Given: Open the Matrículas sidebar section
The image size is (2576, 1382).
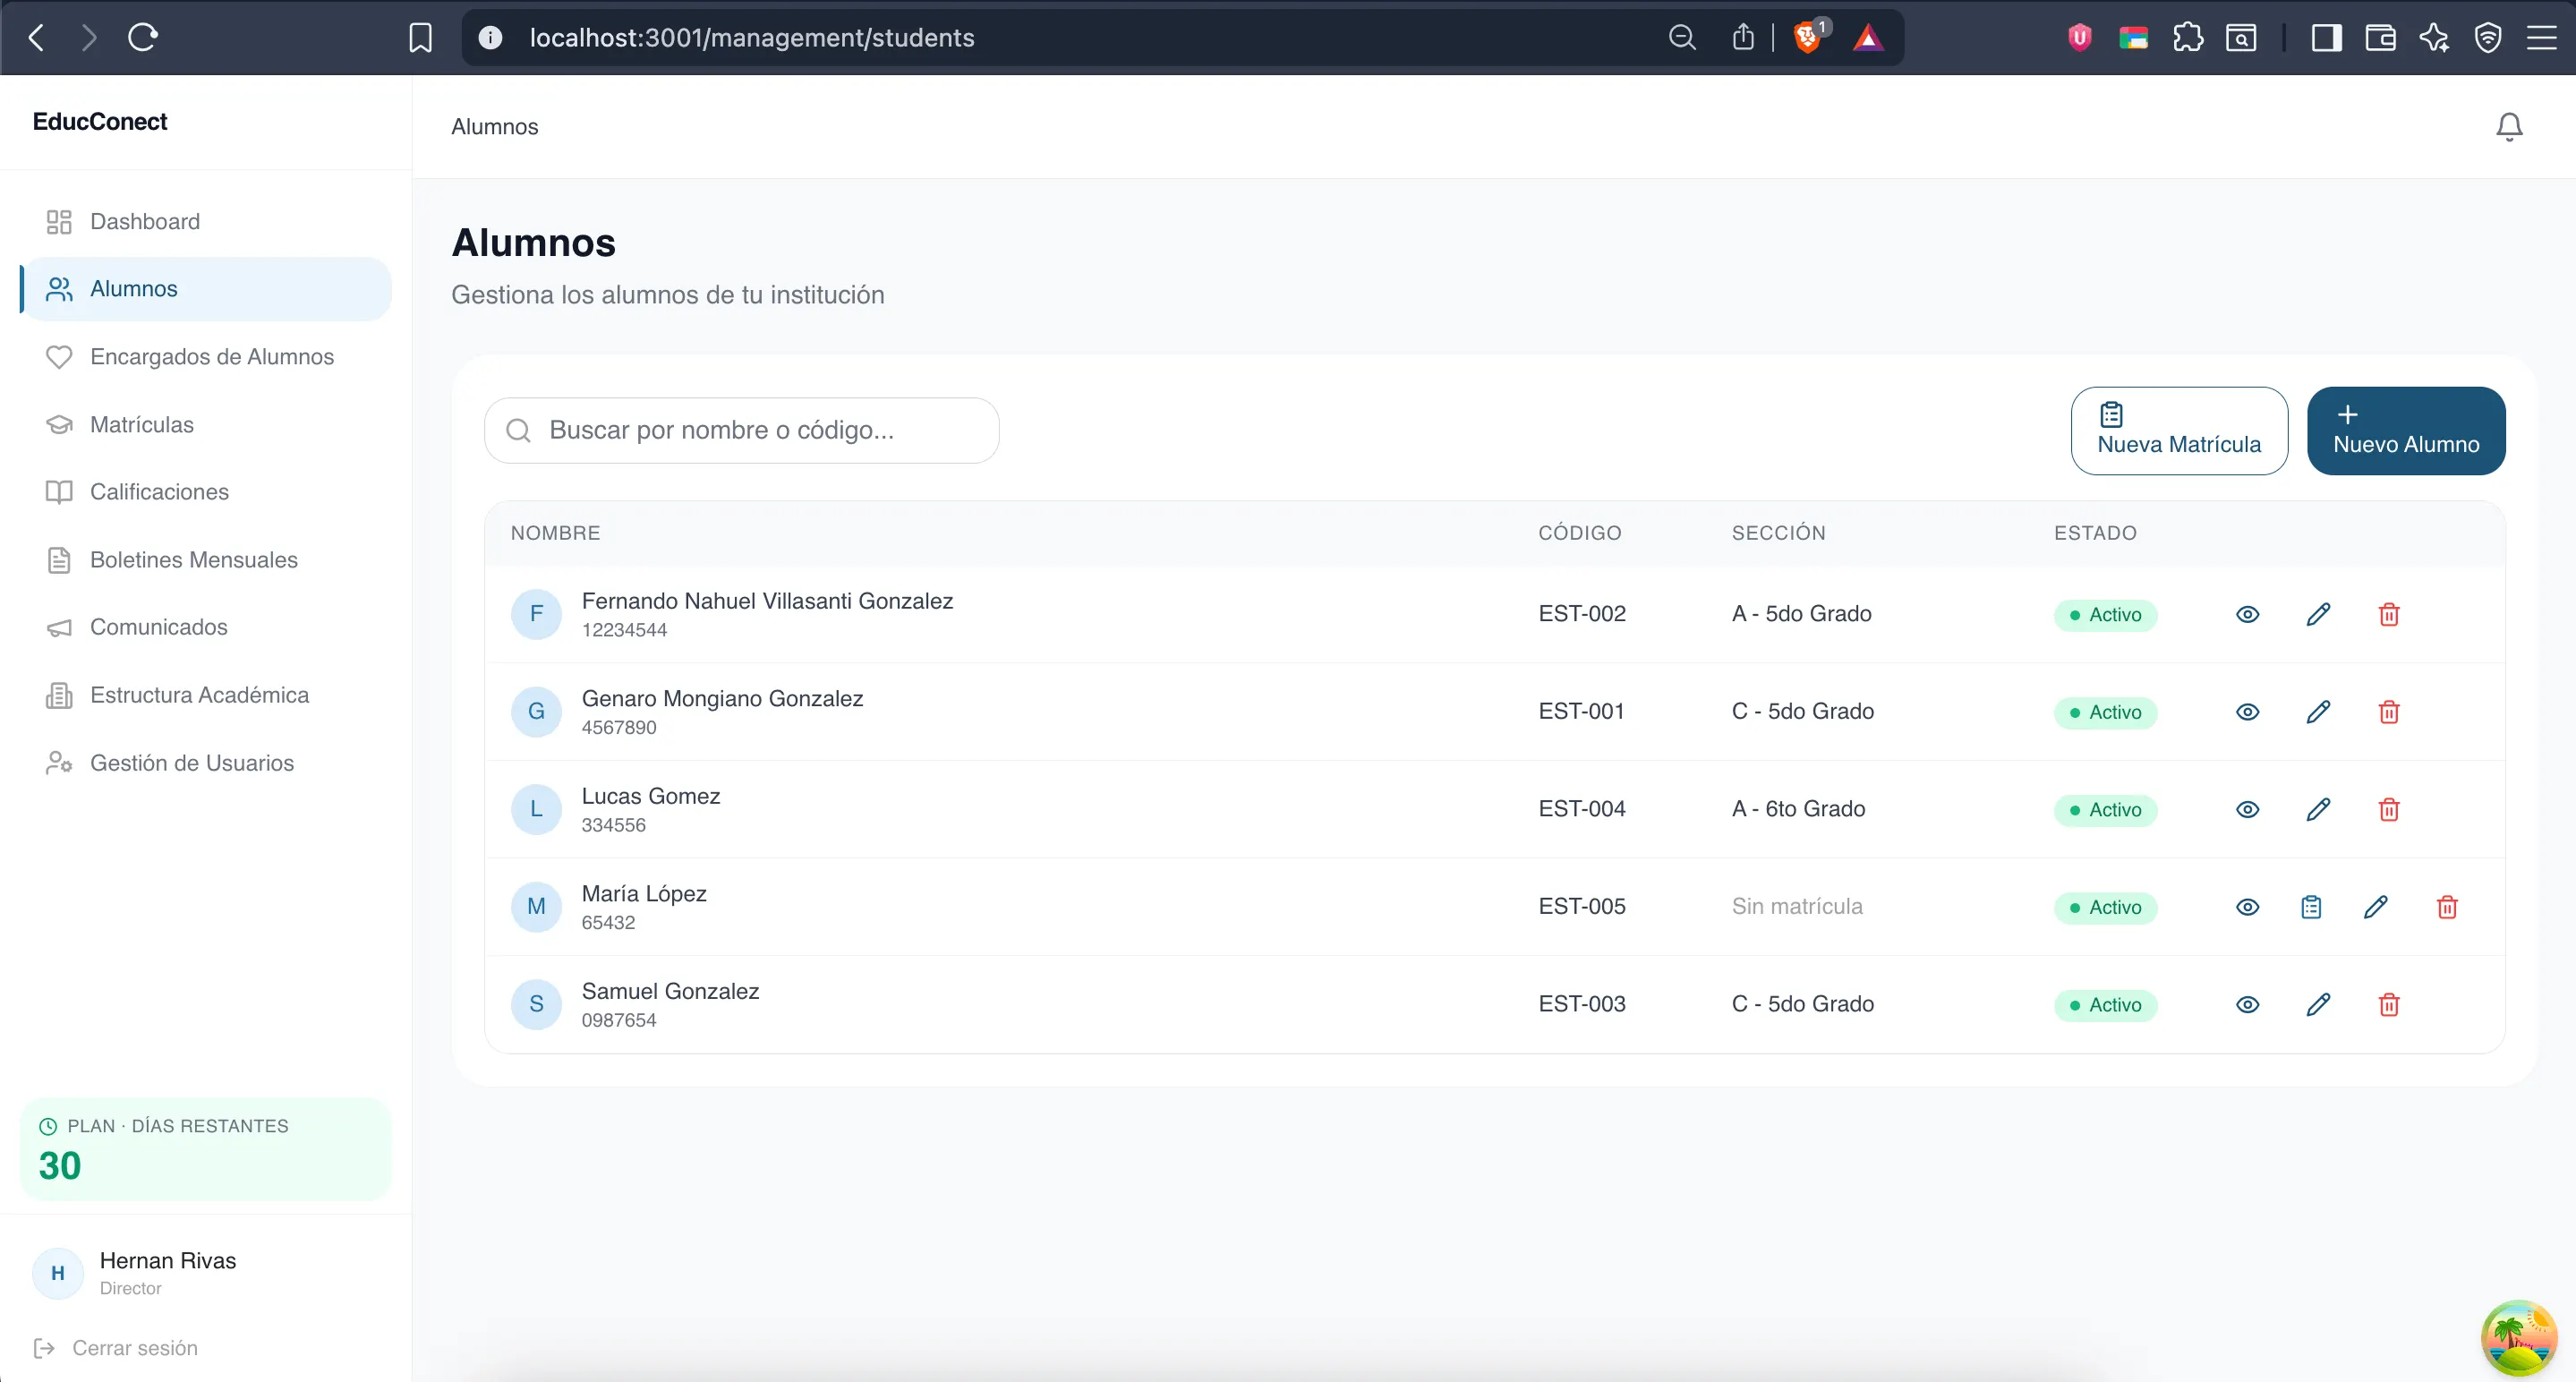Looking at the screenshot, I should pos(142,424).
